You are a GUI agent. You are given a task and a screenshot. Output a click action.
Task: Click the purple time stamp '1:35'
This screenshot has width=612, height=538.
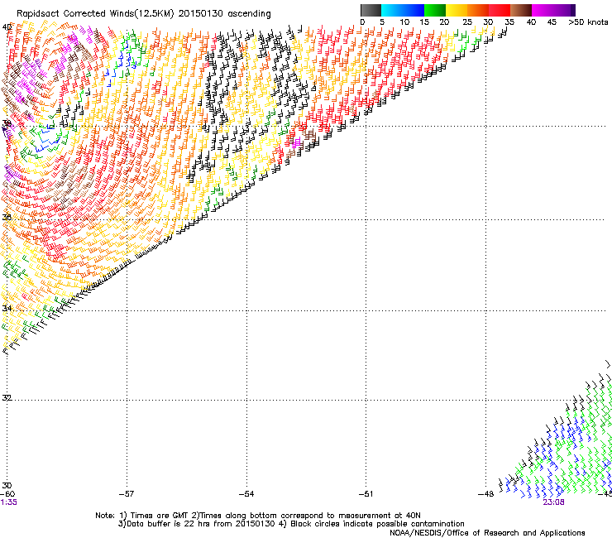(x=9, y=502)
